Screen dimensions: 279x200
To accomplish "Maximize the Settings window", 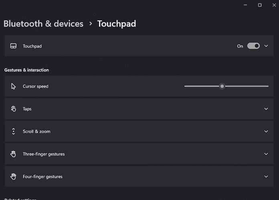I will tap(260, 5).
